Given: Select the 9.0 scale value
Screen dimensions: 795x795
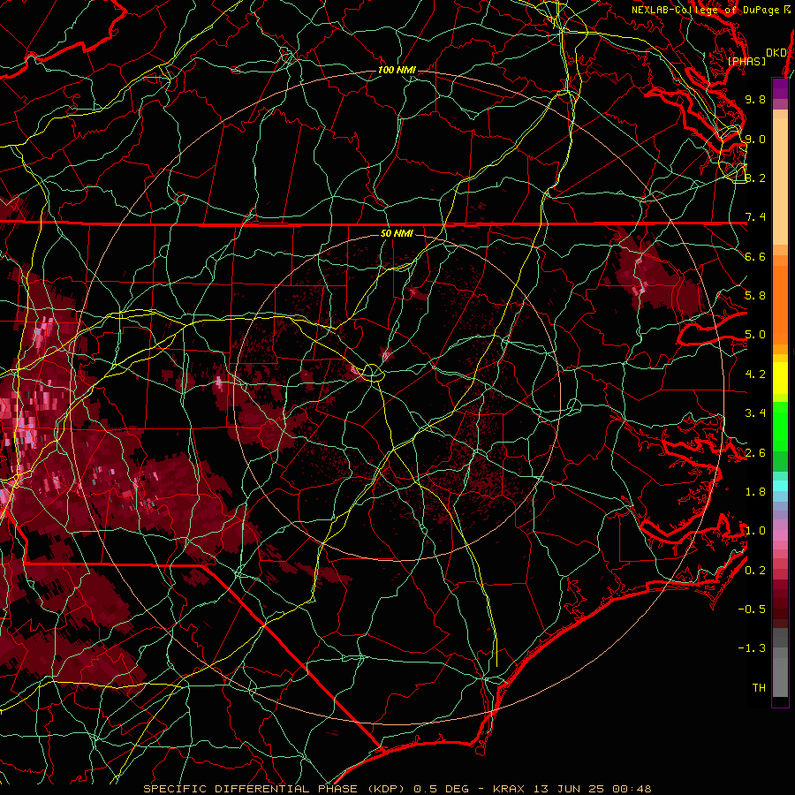Looking at the screenshot, I should (x=755, y=139).
